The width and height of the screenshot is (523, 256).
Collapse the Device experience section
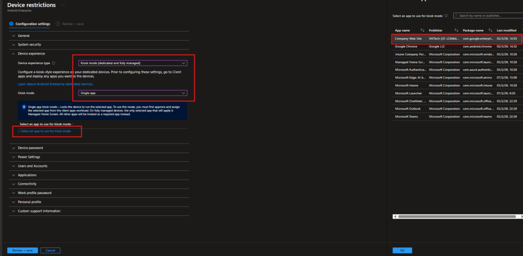point(31,53)
